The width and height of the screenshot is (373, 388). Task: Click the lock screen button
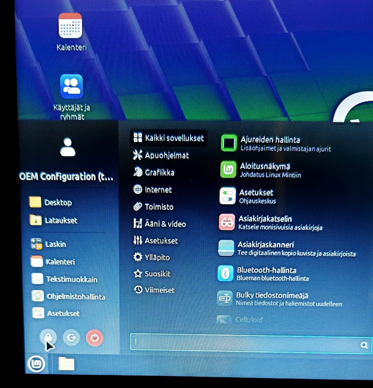[x=48, y=337]
